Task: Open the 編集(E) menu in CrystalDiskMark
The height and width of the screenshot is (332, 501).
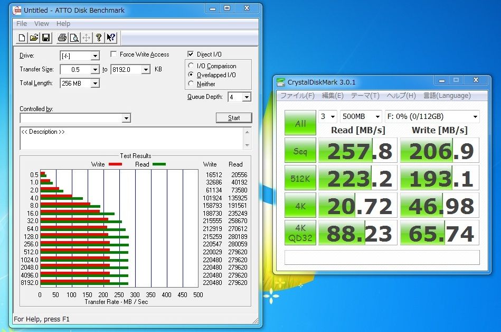Action: tap(333, 96)
